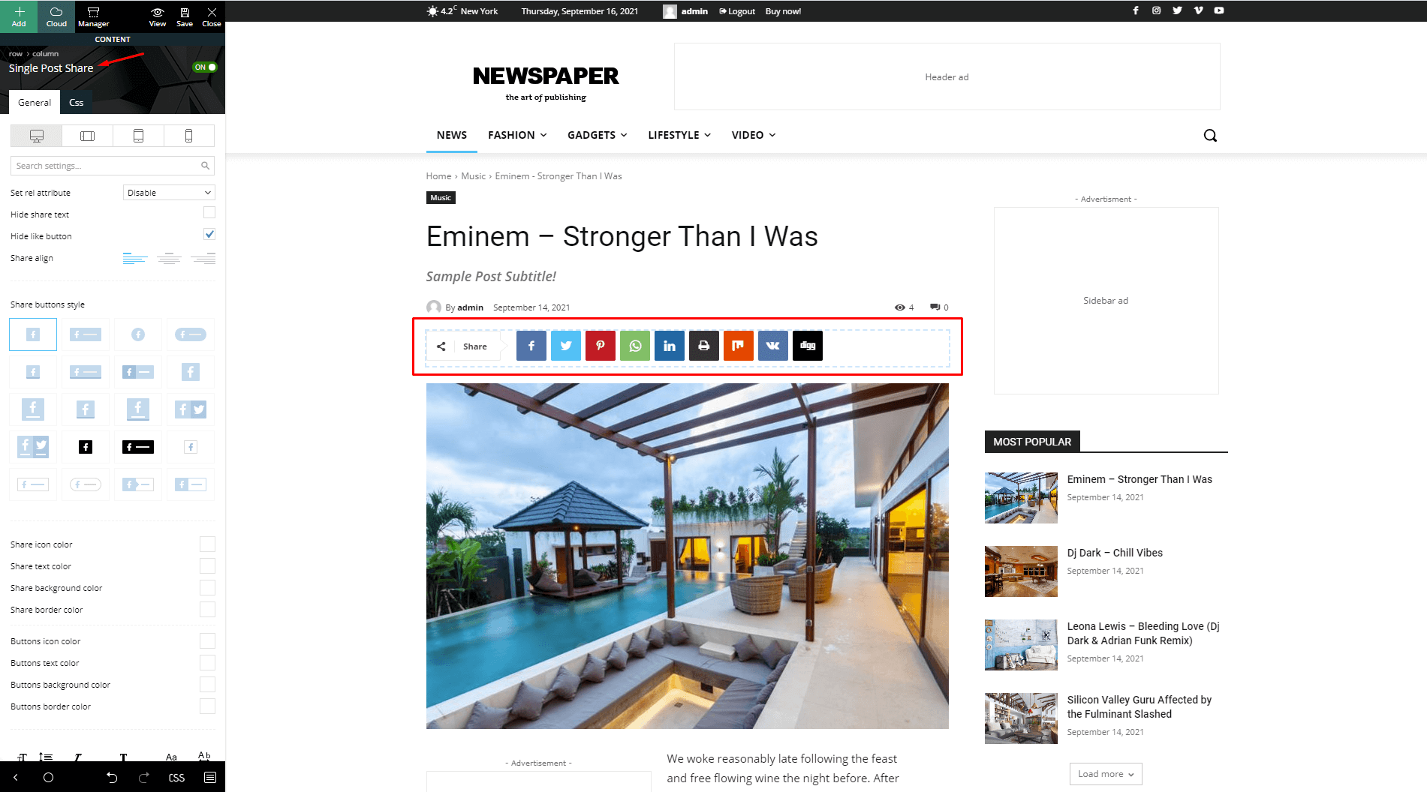
Task: Select the tablet landscape viewport icon
Action: pyautogui.click(x=87, y=136)
